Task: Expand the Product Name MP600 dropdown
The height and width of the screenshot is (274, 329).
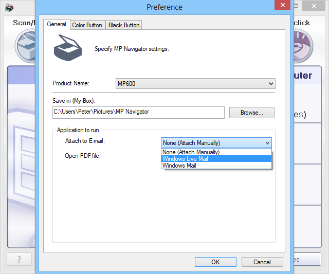Action: (x=195, y=84)
